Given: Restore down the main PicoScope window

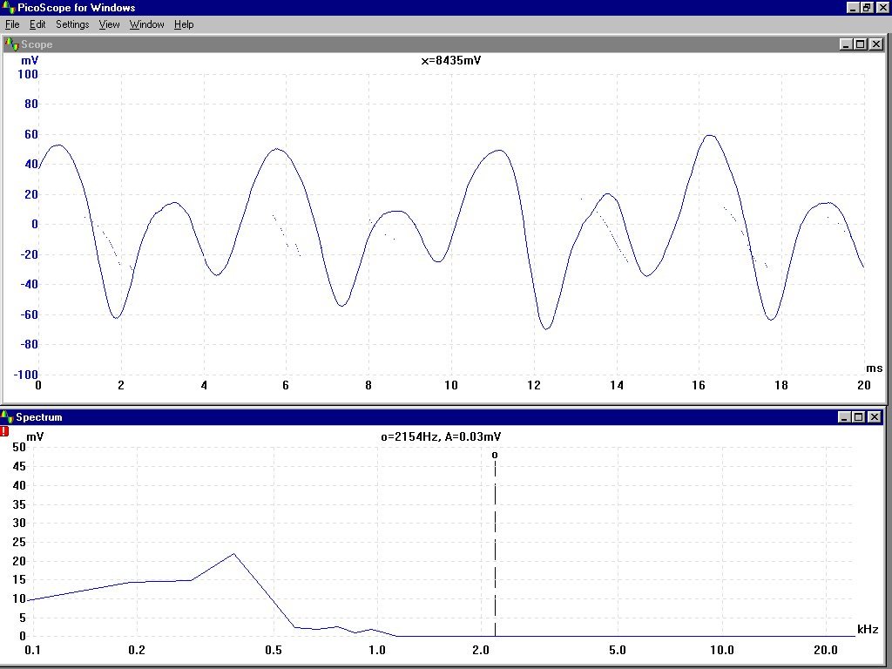Looking at the screenshot, I should point(867,8).
